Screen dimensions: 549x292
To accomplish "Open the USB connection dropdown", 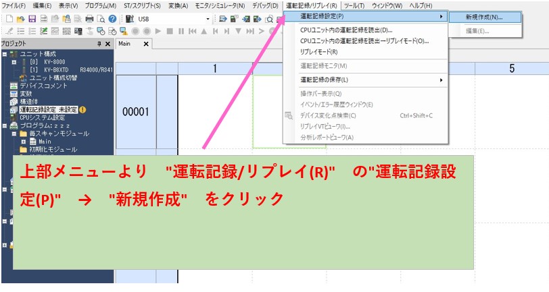I will click(208, 19).
